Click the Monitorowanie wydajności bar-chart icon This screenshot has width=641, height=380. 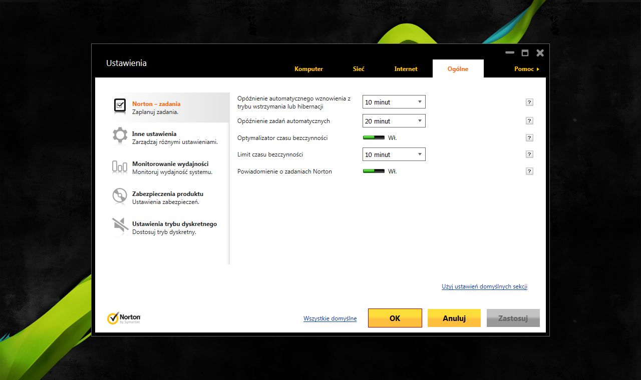[x=120, y=166]
